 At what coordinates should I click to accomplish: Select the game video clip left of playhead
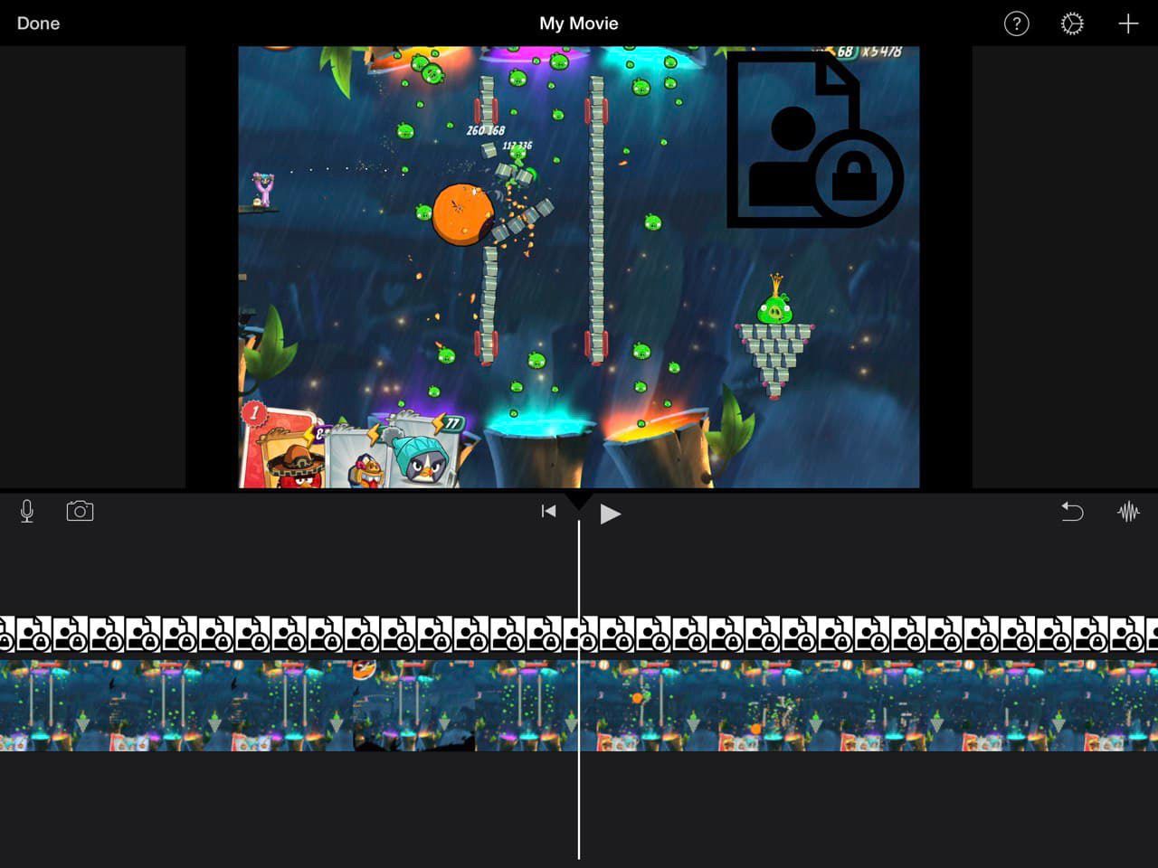[289, 705]
